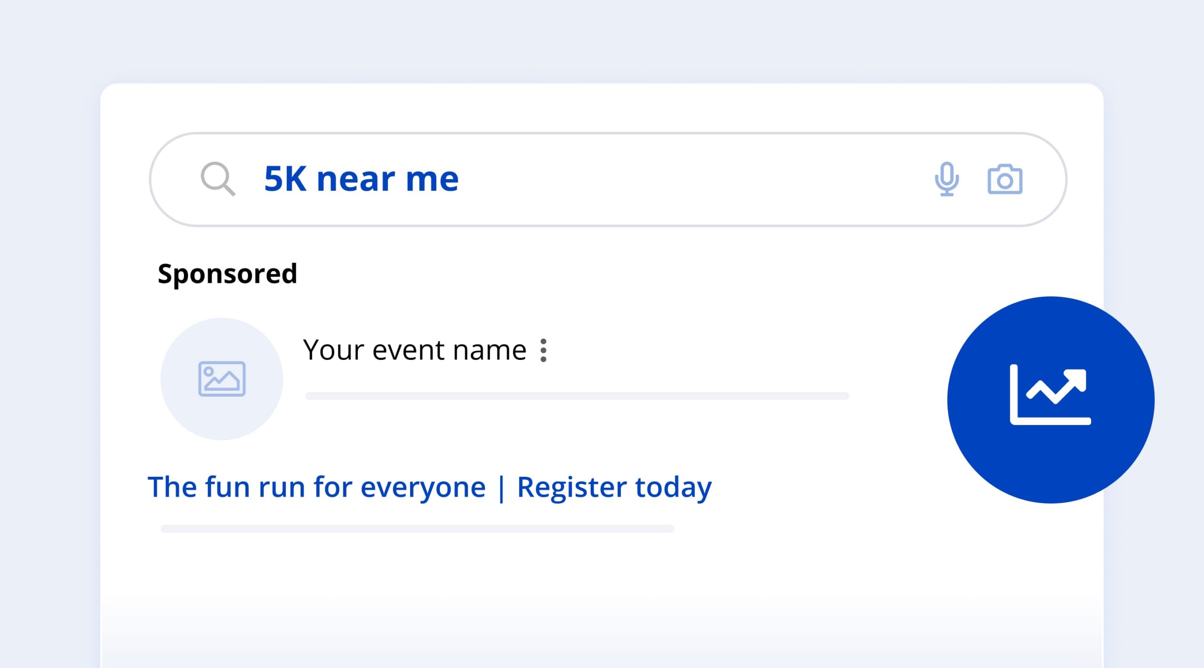Click the word "everyone" in the headline

click(422, 487)
